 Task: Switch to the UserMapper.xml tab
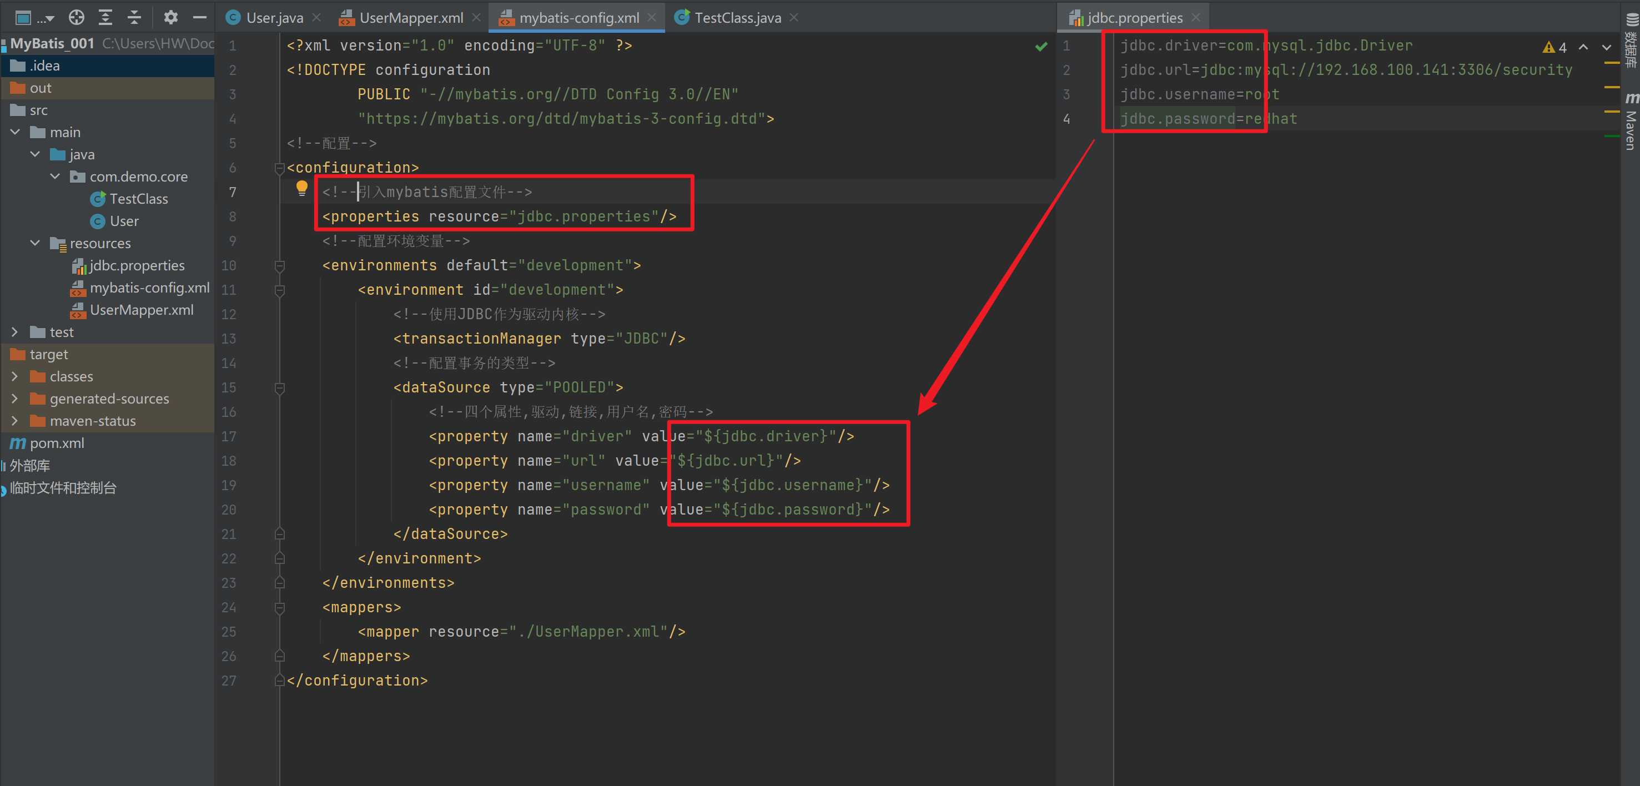[411, 18]
